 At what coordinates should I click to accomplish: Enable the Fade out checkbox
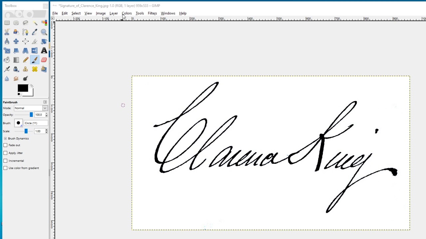tap(5, 145)
